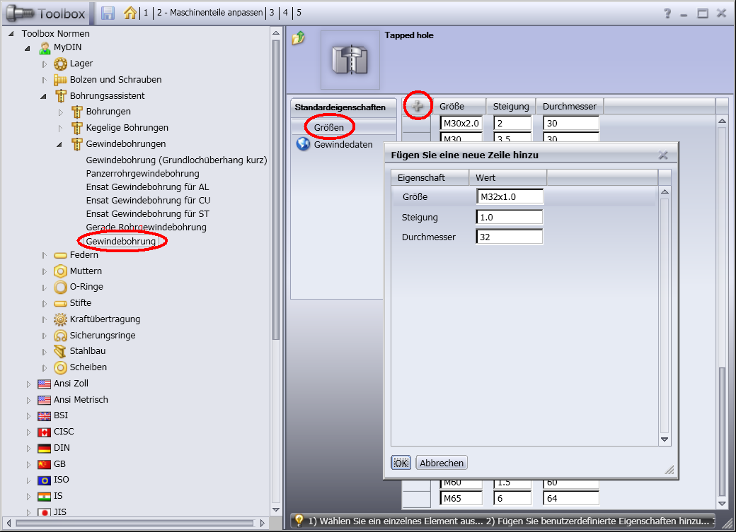Open step 1 in the toolbar
The width and height of the screenshot is (736, 532).
point(146,13)
